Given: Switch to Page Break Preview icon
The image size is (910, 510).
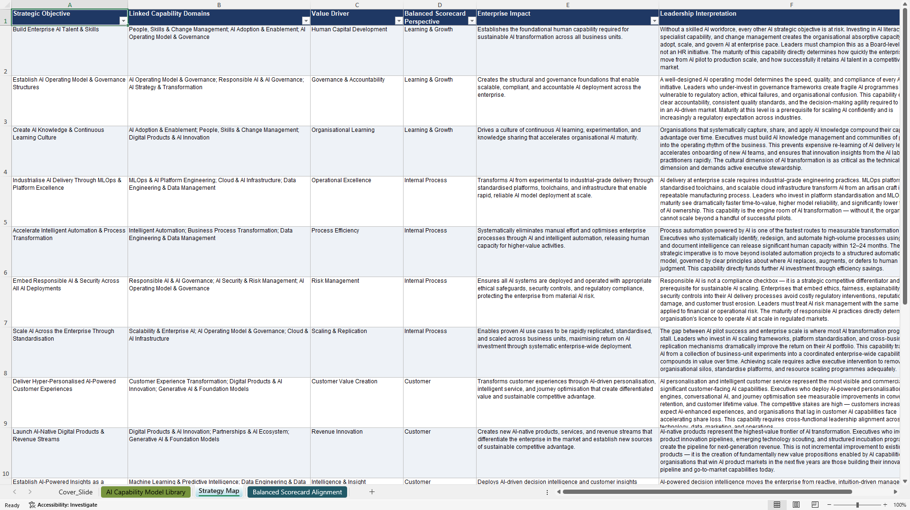Looking at the screenshot, I should (815, 505).
